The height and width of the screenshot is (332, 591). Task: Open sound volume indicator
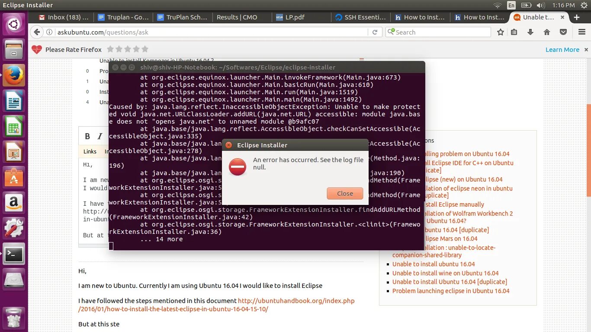(540, 5)
